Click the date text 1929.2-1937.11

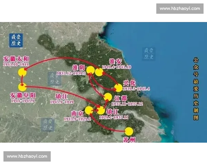114,117
